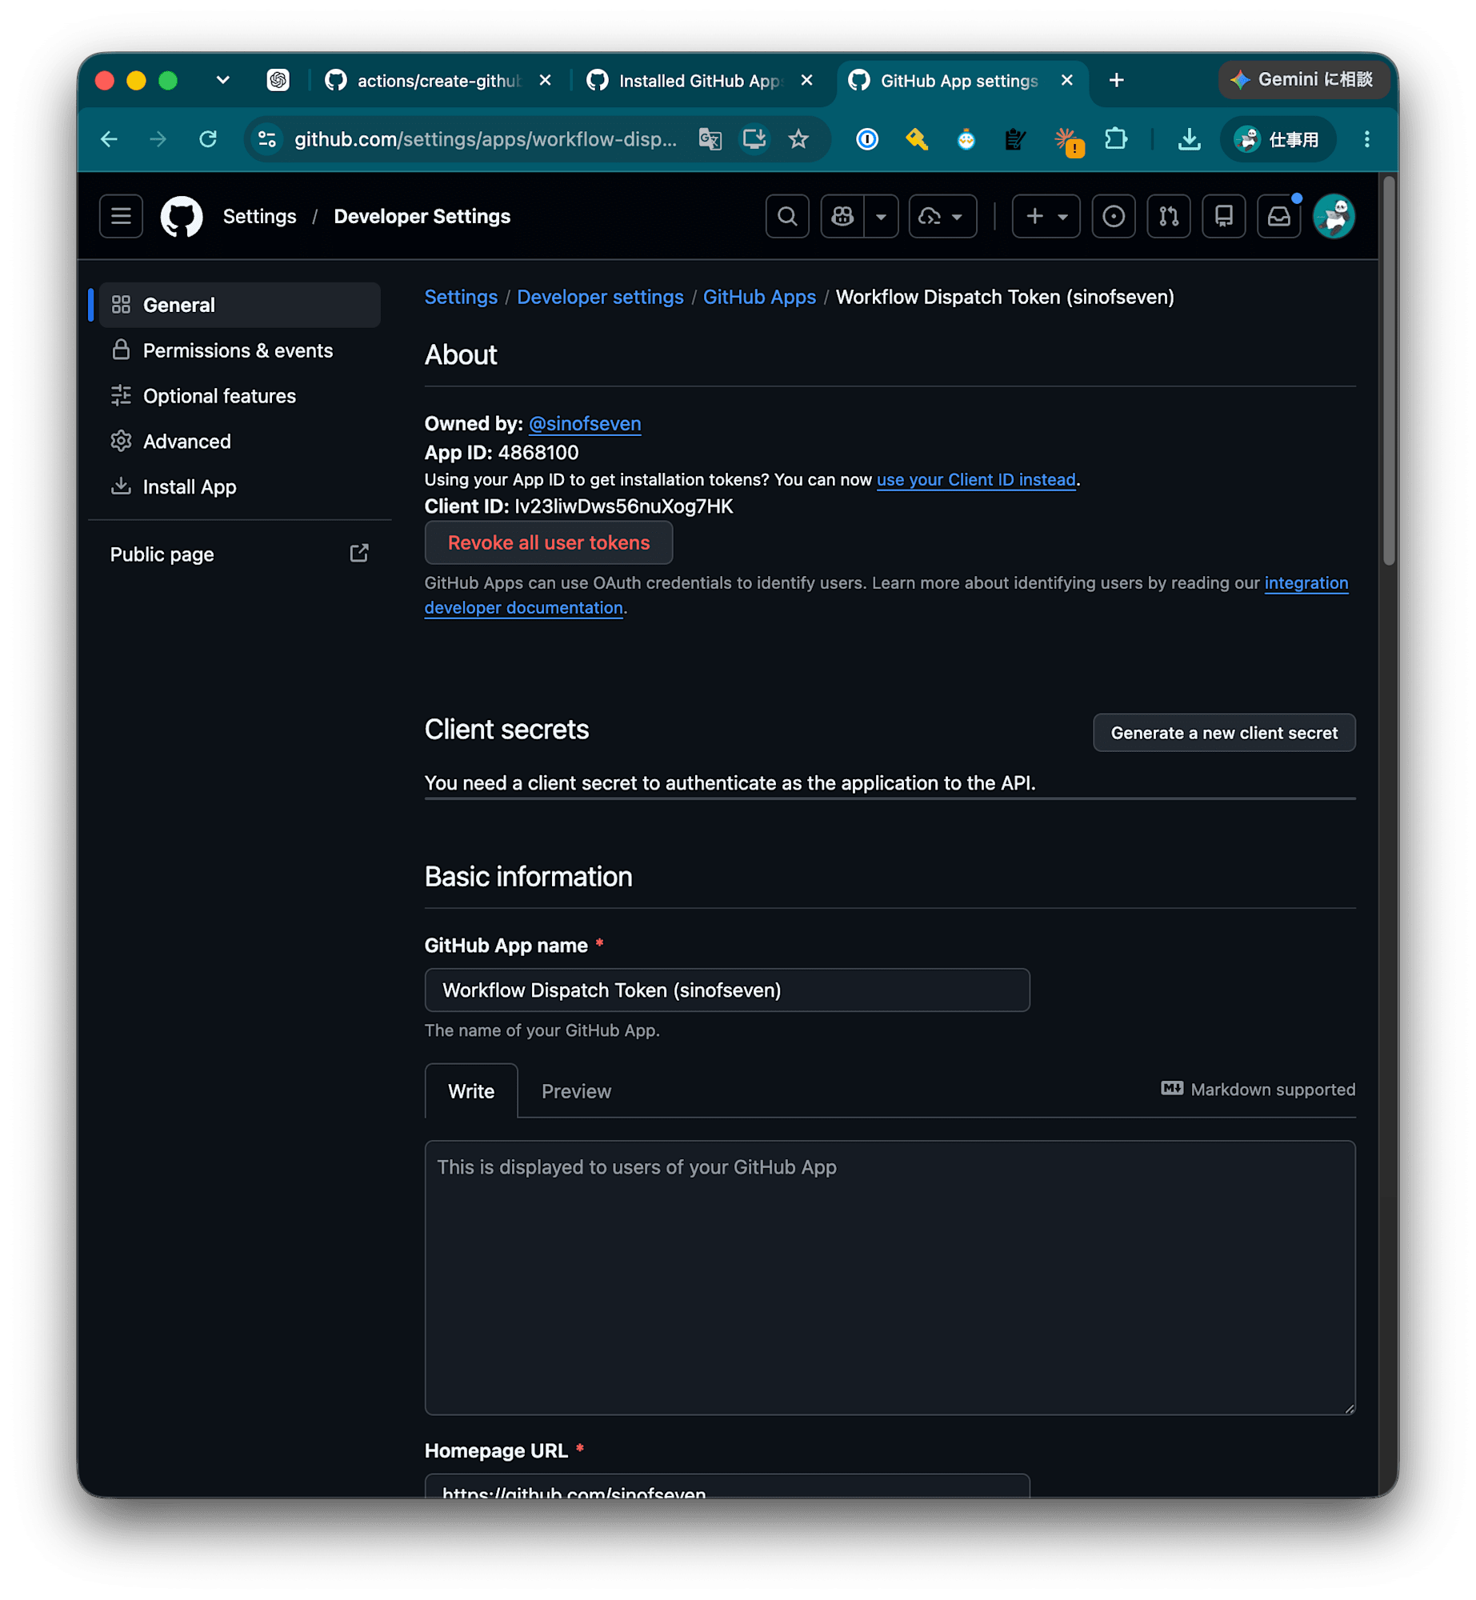Focus the app description text area
The image size is (1476, 1600).
click(x=889, y=1276)
